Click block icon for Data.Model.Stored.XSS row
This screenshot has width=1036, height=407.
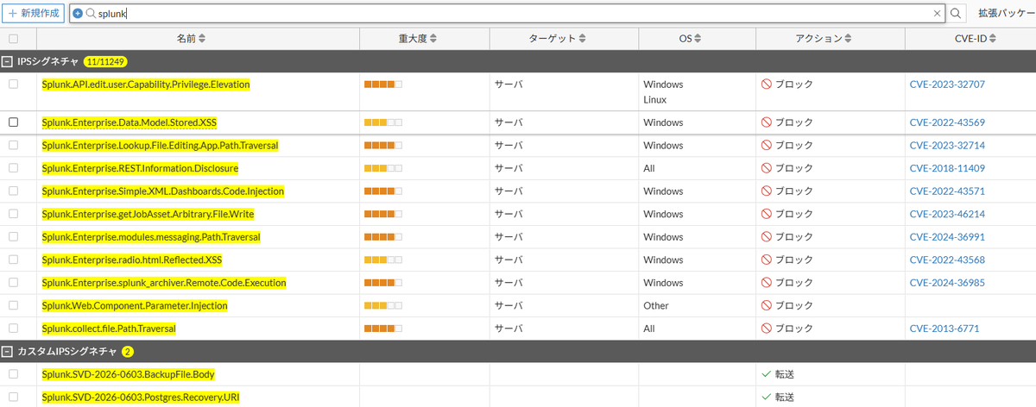pyautogui.click(x=766, y=122)
